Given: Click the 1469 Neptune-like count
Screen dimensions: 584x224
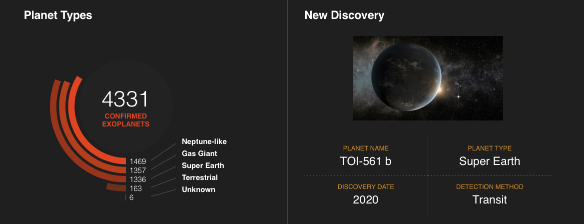Looking at the screenshot, I should (138, 161).
